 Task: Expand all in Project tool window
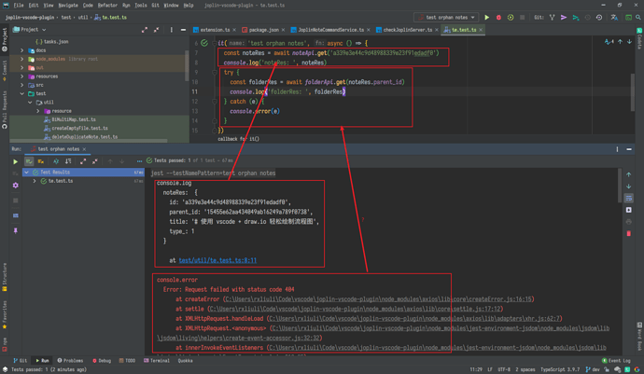tap(145, 30)
